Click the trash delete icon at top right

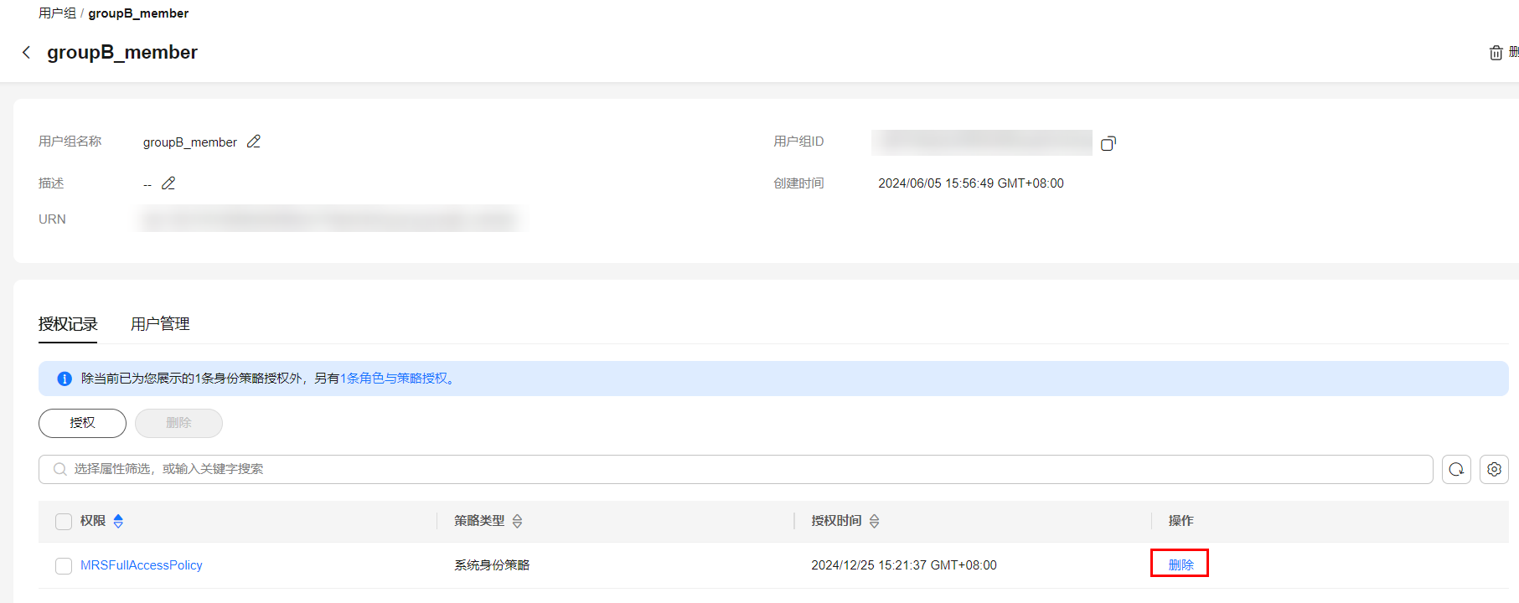(1496, 53)
